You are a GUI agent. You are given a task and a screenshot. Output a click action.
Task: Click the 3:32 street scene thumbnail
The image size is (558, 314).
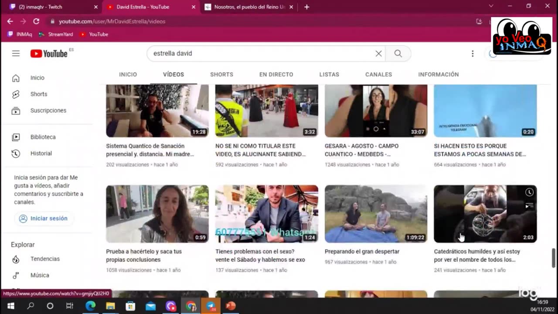(267, 111)
